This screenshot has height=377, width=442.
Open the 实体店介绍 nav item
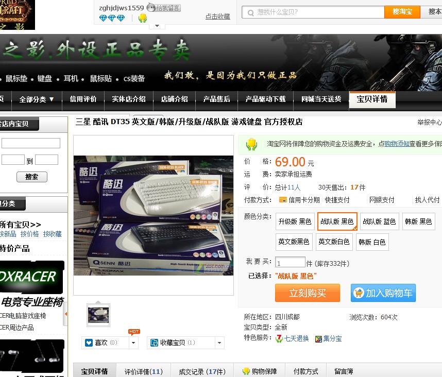(129, 99)
